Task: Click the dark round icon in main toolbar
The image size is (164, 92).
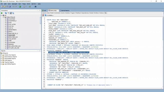Action: pyautogui.click(x=36, y=7)
